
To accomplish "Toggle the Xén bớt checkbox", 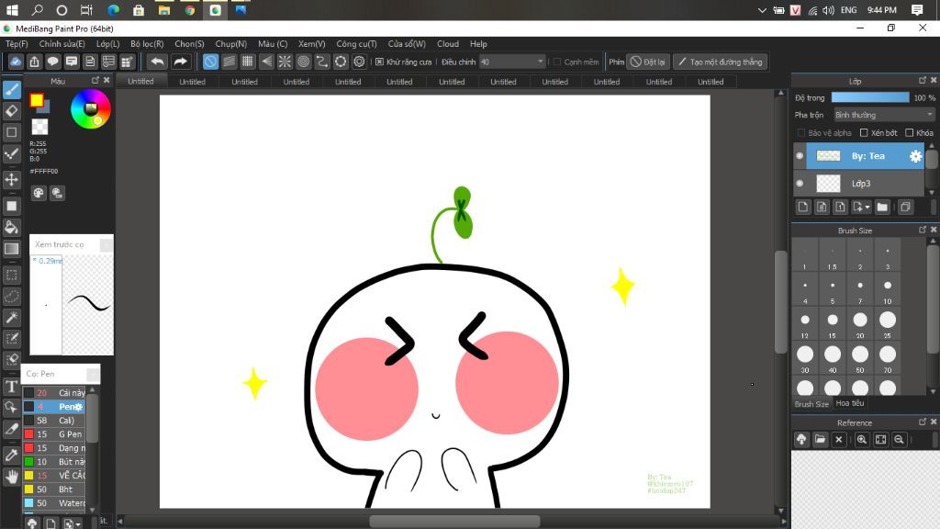I will (864, 132).
